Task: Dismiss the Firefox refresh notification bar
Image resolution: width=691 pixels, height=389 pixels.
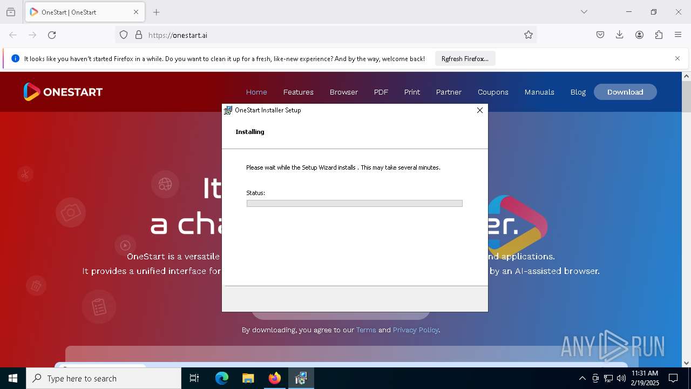Action: tap(678, 58)
